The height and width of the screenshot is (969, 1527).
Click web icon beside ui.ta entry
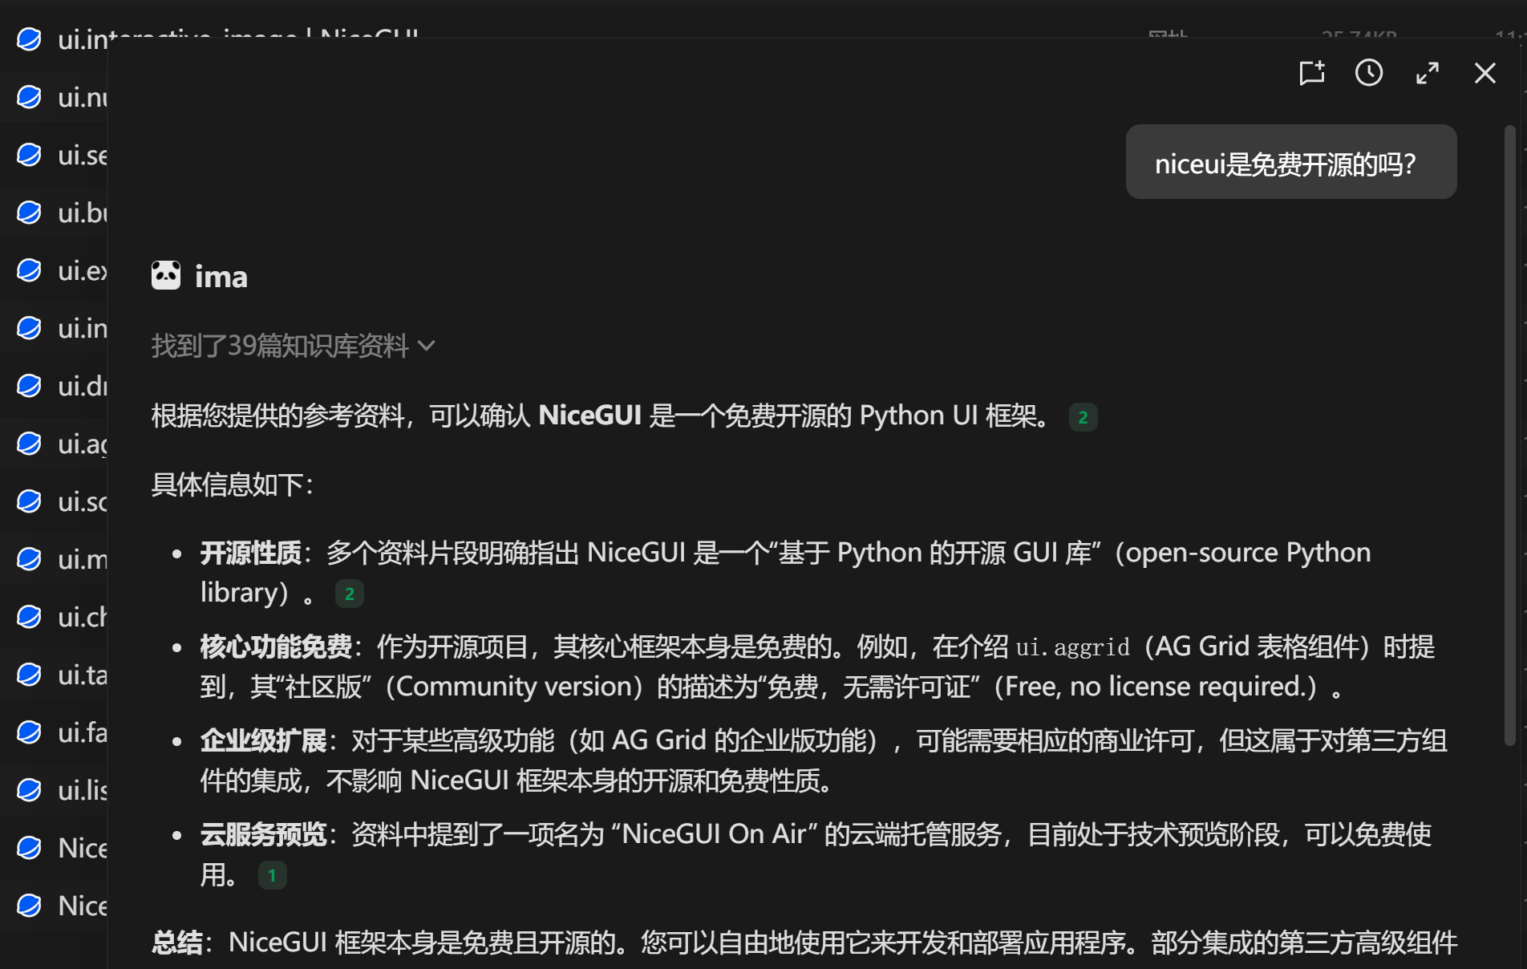coord(29,675)
